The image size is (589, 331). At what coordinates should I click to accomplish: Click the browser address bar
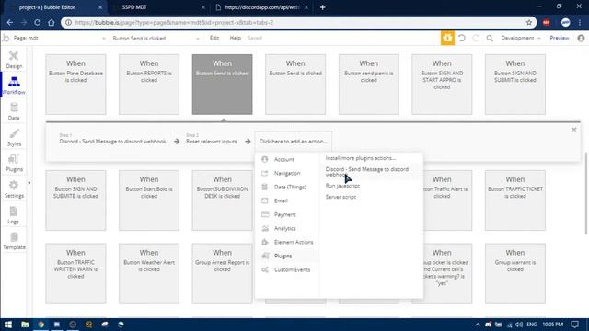[298, 22]
